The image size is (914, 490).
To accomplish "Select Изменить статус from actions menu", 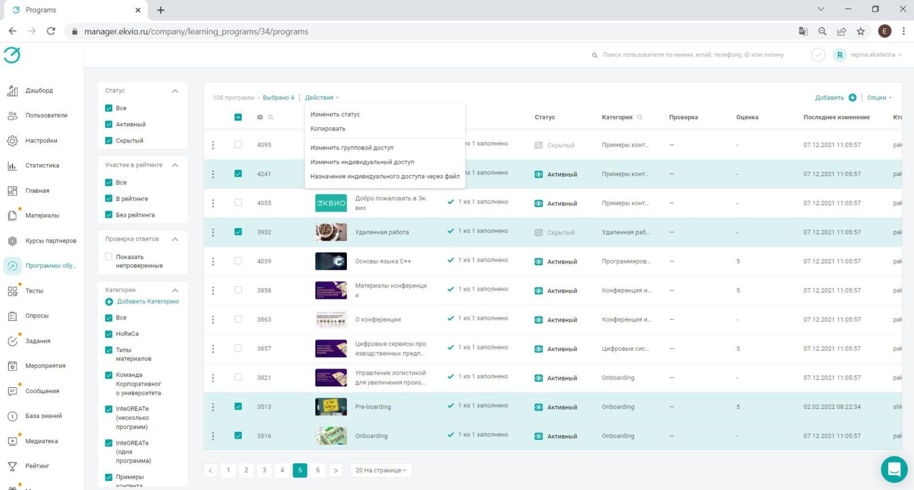I will pos(335,115).
